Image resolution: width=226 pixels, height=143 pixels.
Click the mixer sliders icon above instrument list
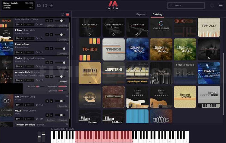pyautogui.click(x=63, y=14)
